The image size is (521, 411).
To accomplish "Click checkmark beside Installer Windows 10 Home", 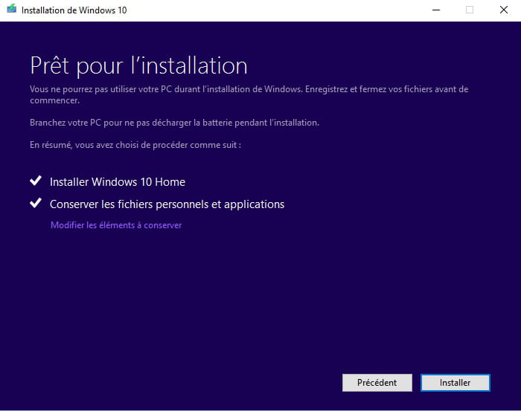I will coord(36,181).
